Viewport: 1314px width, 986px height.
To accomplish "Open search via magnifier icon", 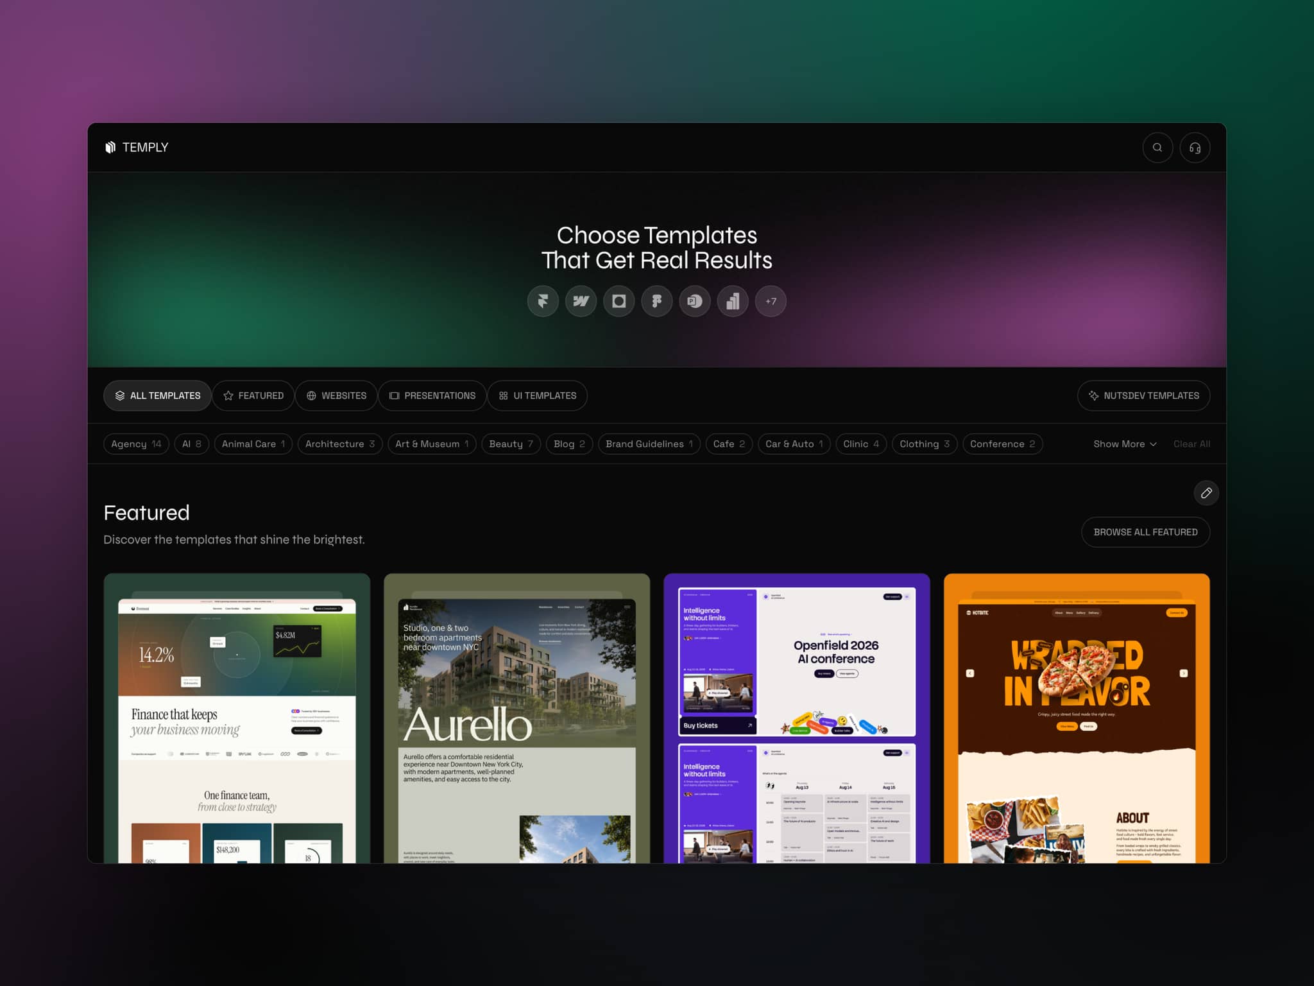I will [x=1157, y=148].
